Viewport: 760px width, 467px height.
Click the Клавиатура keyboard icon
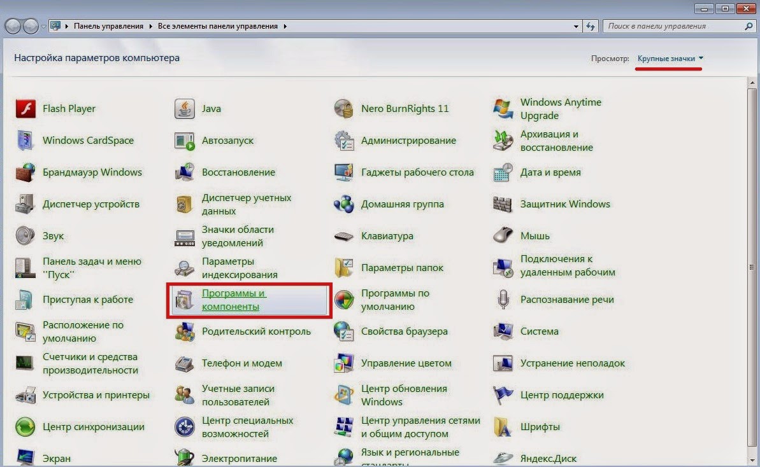point(343,236)
